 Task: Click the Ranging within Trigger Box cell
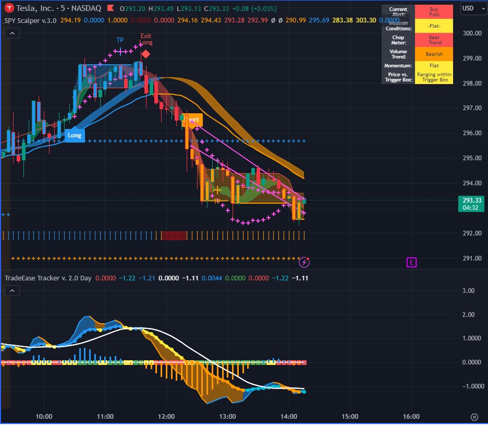tap(434, 77)
